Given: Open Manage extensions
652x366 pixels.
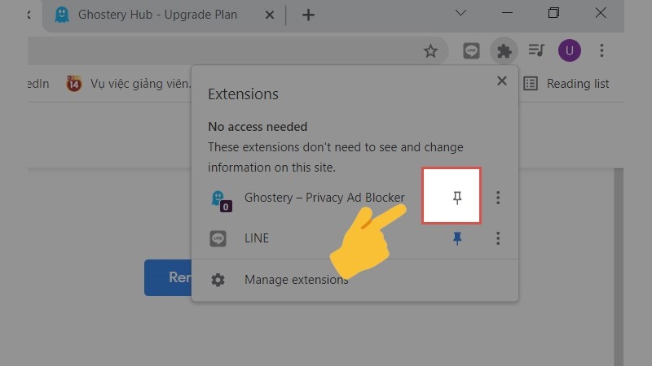Looking at the screenshot, I should [297, 280].
